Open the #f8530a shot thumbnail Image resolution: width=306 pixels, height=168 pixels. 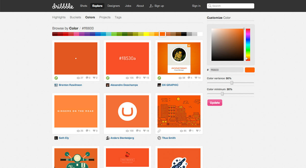(x=127, y=58)
